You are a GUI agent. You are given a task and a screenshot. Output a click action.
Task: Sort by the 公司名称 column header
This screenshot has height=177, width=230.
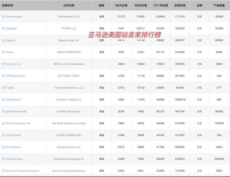69,5
